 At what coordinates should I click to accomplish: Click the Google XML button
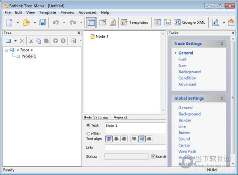[x=190, y=23]
